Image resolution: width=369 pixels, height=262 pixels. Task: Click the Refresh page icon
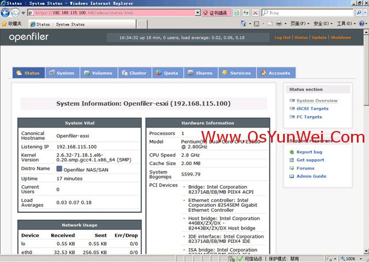click(246, 13)
